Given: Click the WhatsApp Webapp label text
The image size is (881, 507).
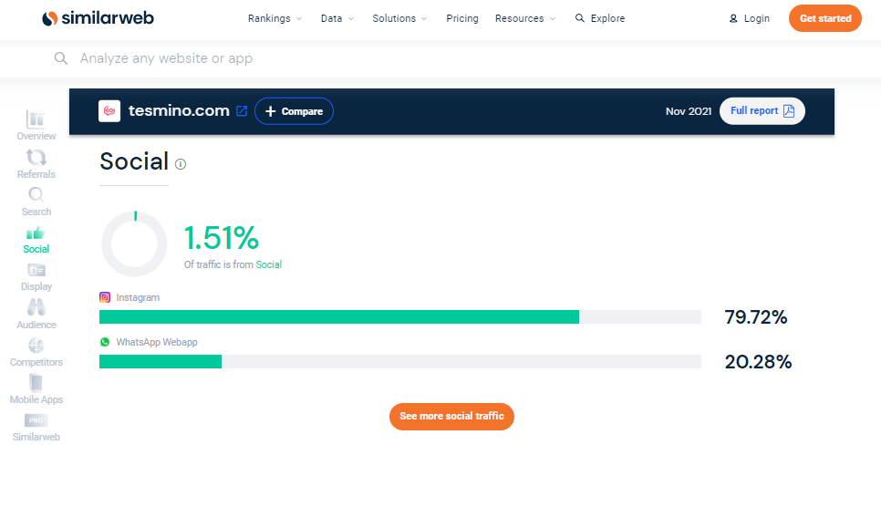Looking at the screenshot, I should click(157, 342).
